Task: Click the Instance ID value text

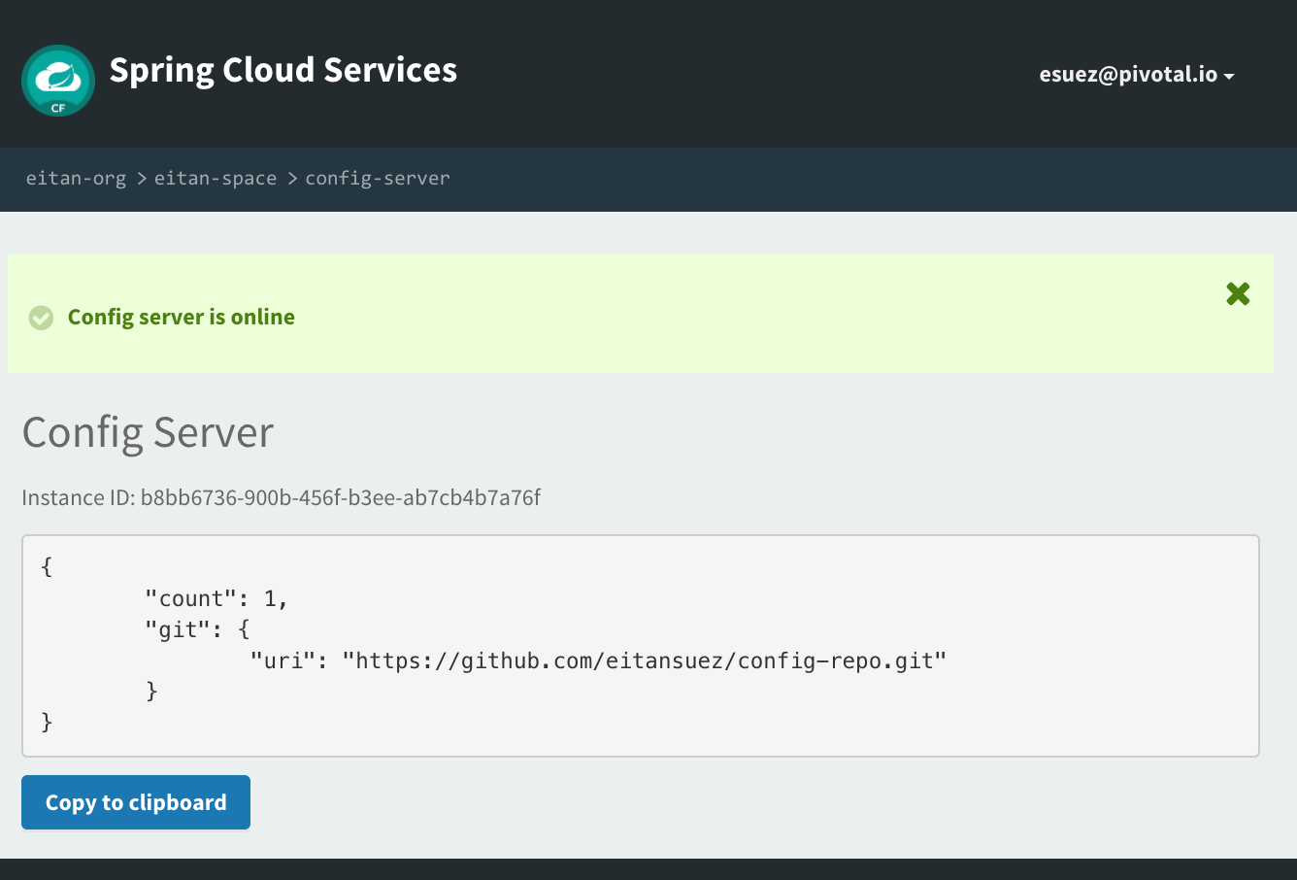Action: tap(341, 498)
